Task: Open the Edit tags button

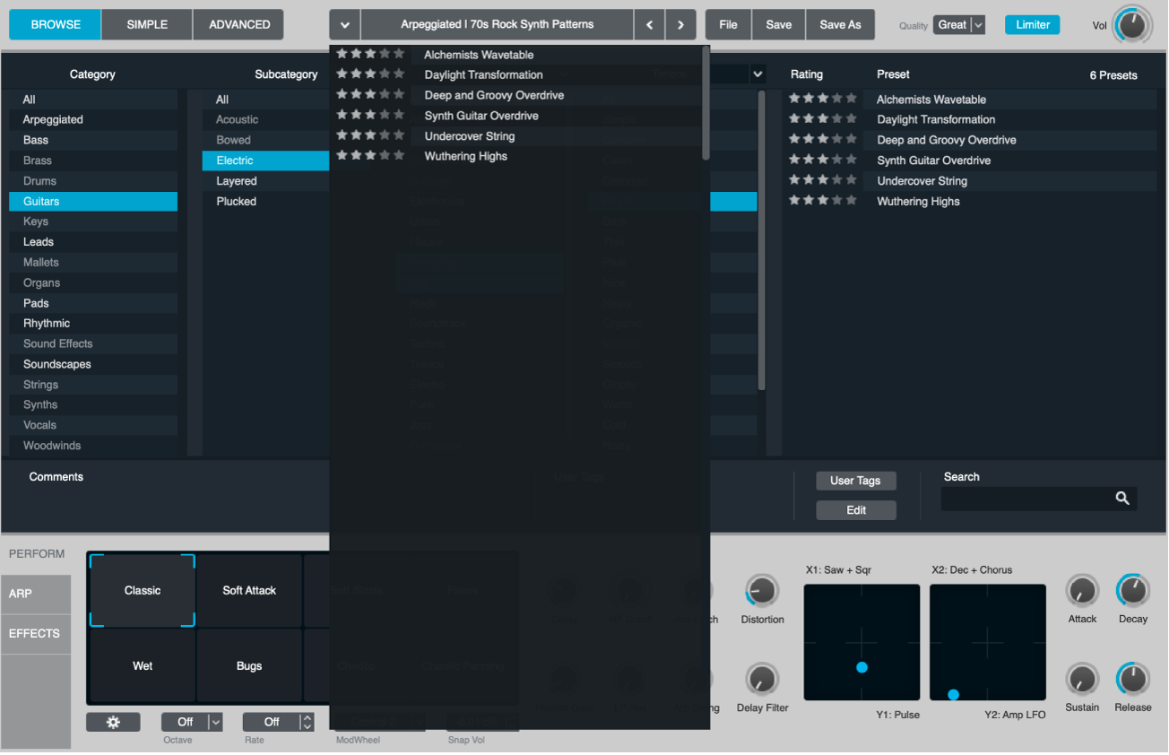Action: [855, 509]
